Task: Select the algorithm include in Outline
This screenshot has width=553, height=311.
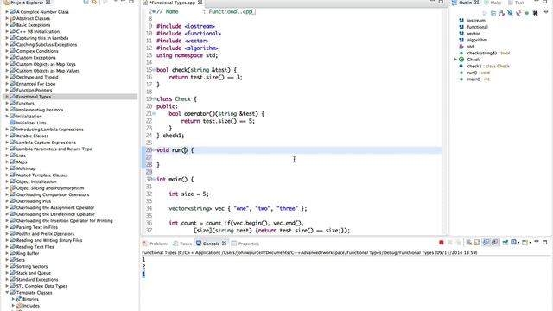Action: point(477,40)
